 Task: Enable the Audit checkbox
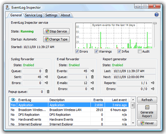(140, 52)
